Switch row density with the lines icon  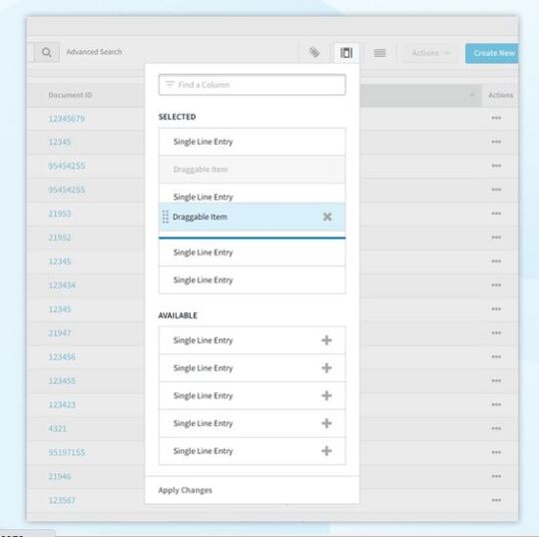pyautogui.click(x=380, y=53)
